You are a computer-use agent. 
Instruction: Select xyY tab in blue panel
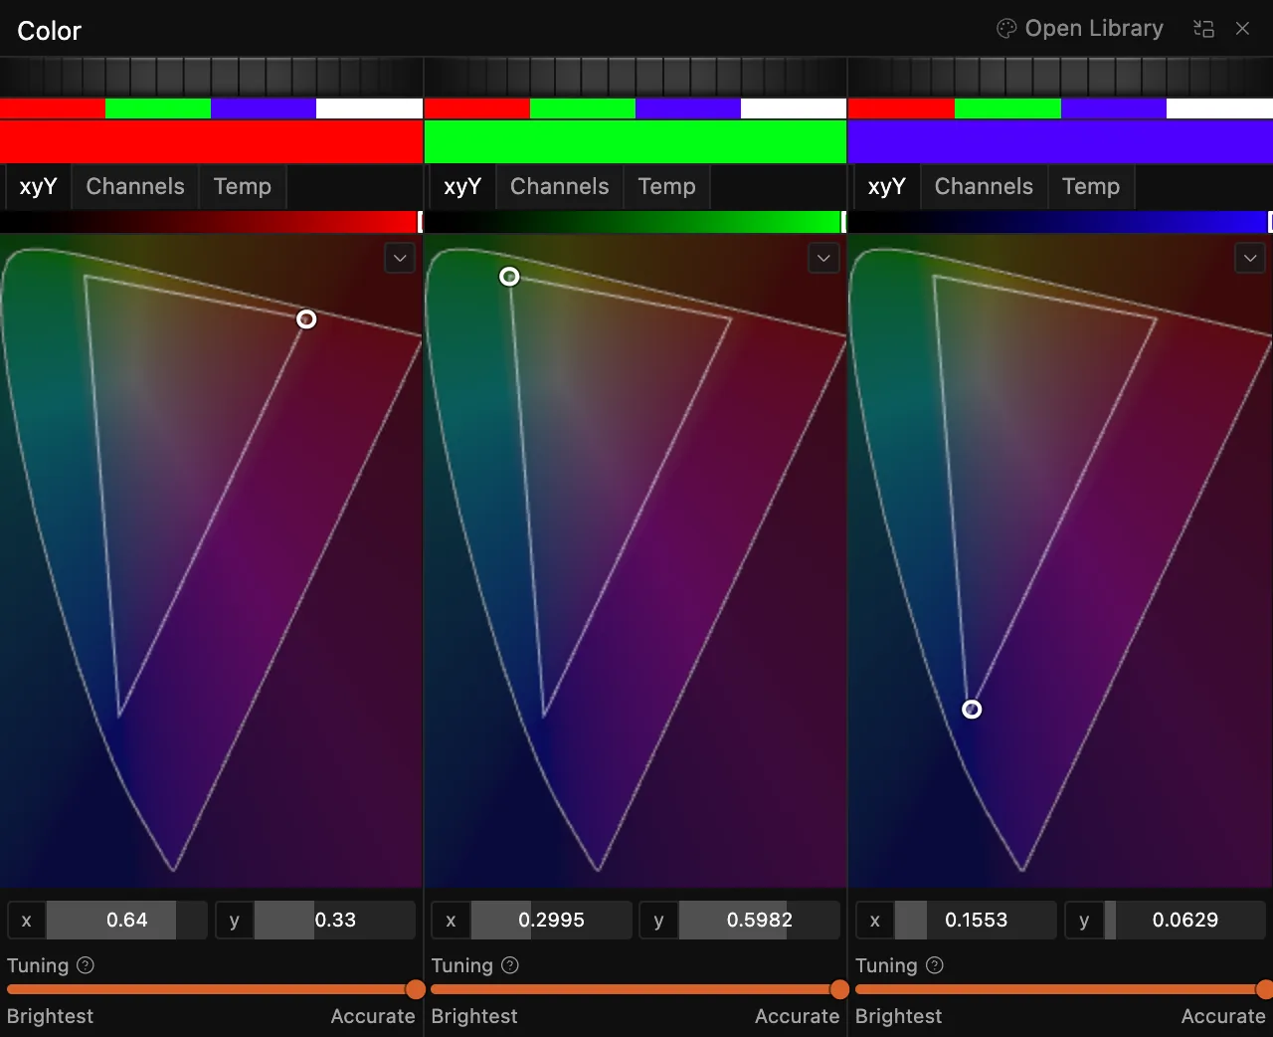click(886, 187)
